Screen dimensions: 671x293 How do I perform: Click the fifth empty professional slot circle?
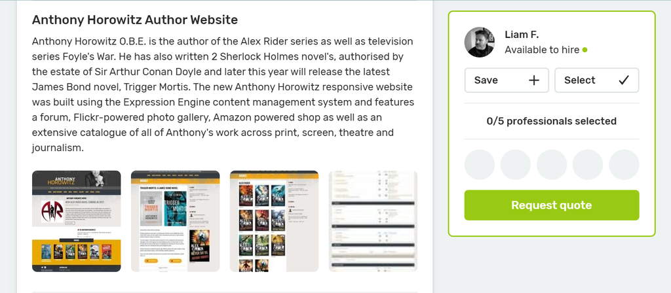pos(624,164)
